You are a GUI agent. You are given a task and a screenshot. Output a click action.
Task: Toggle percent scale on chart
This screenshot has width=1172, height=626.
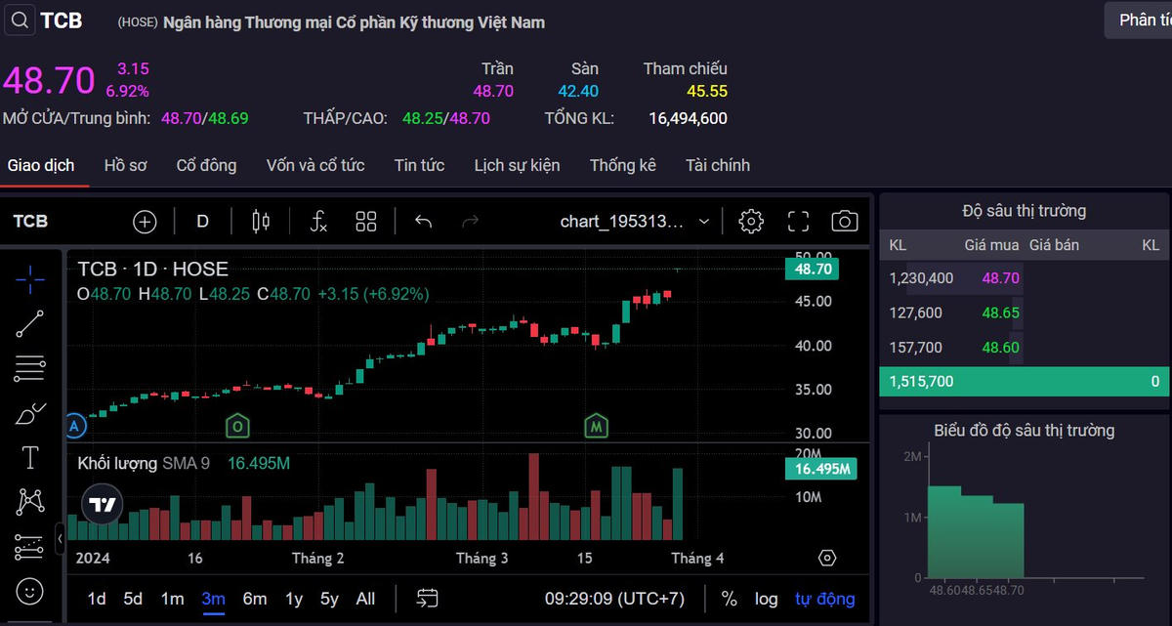pos(730,599)
